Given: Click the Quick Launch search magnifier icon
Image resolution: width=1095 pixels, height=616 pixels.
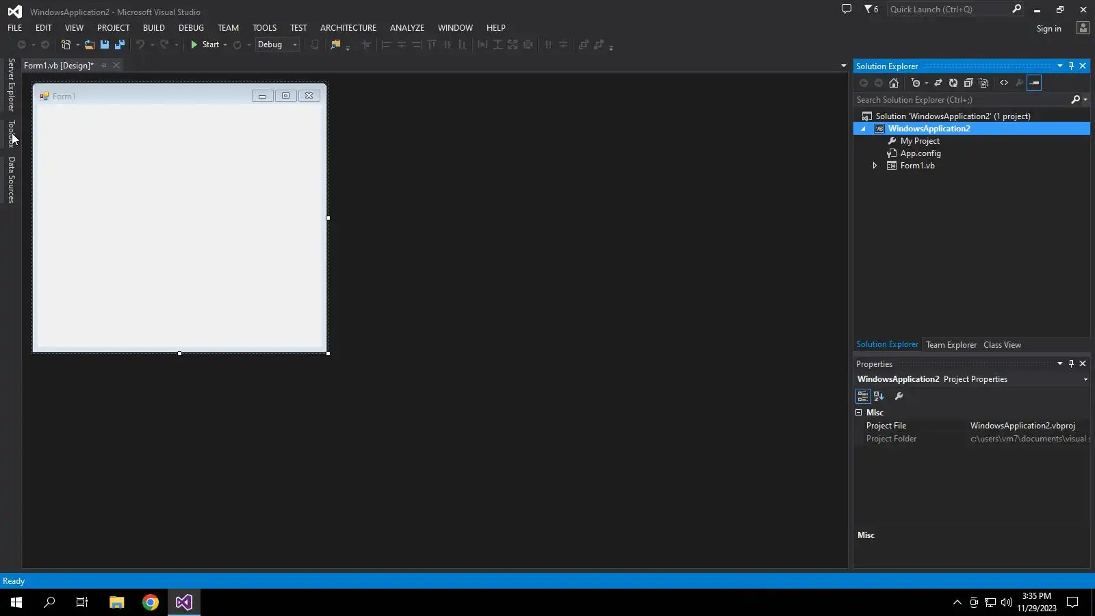Looking at the screenshot, I should coord(1017,9).
